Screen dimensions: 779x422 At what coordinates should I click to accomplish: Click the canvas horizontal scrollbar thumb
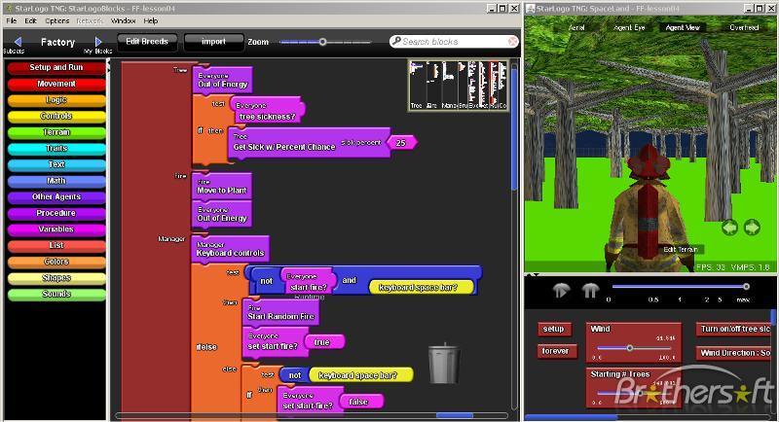pos(455,415)
